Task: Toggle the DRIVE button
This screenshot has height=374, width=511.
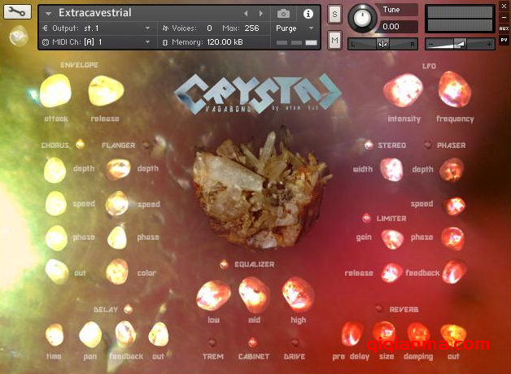Action: tap(295, 343)
